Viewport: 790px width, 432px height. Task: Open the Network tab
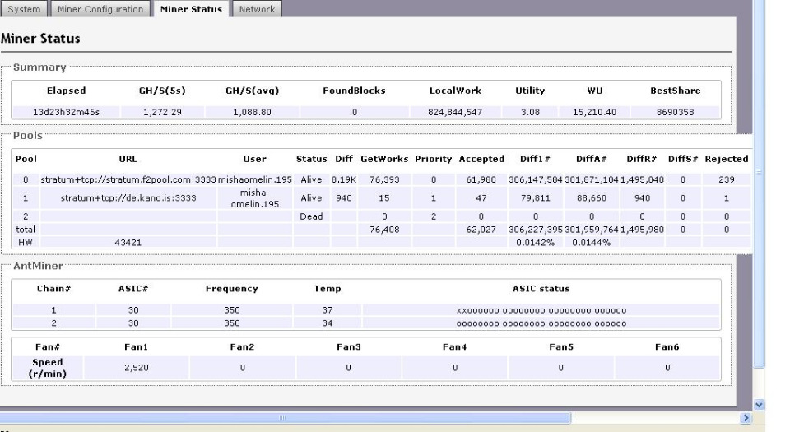pyautogui.click(x=257, y=9)
